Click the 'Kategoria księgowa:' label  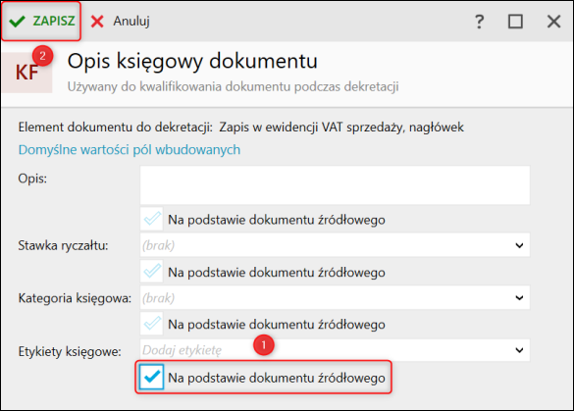[x=75, y=298]
